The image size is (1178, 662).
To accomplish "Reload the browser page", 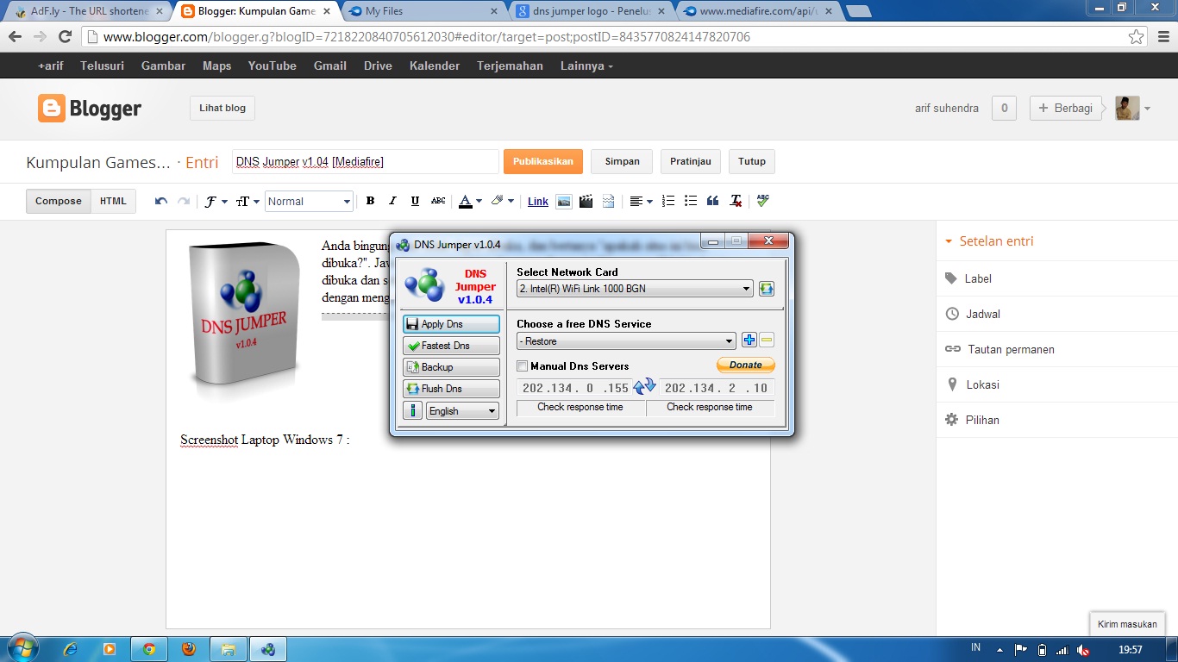I will click(x=65, y=37).
